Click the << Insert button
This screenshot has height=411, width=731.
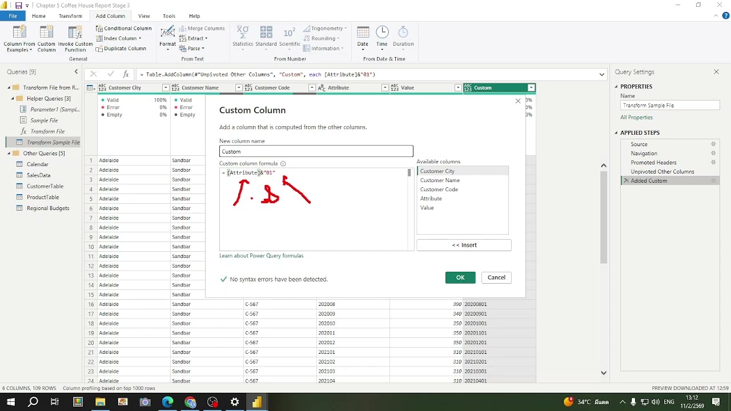pyautogui.click(x=464, y=245)
